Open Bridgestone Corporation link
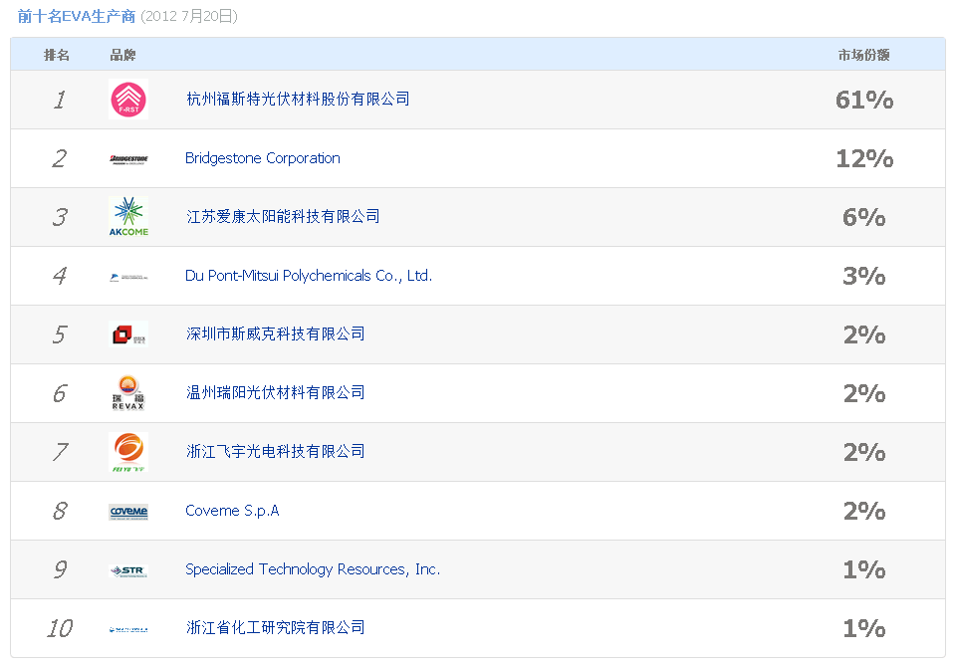Viewport: 955px width, 665px height. pyautogui.click(x=263, y=158)
